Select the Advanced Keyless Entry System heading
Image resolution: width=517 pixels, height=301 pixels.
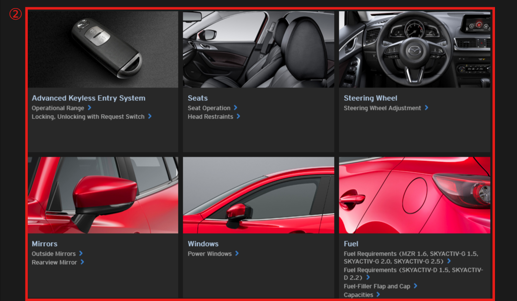89,98
